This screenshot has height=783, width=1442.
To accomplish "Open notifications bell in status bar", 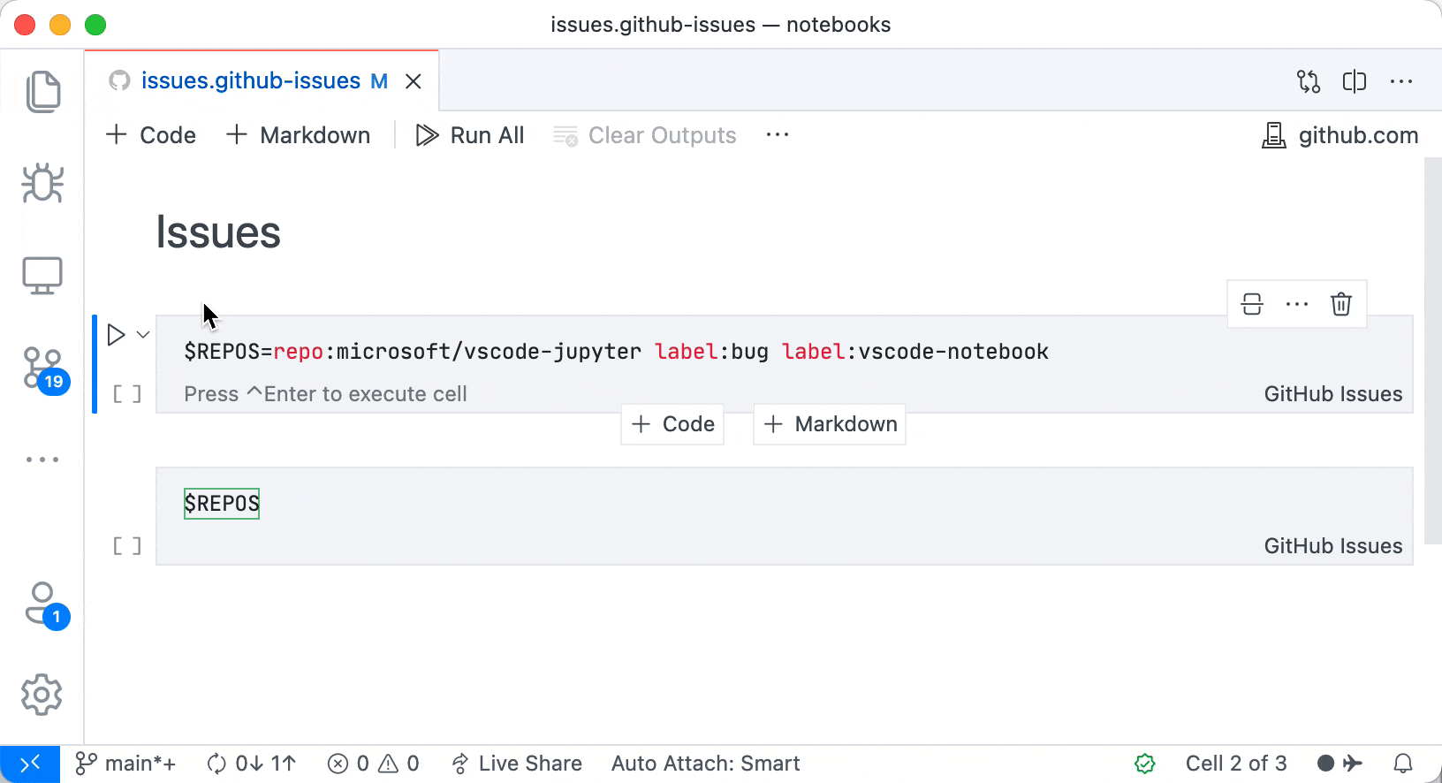I will point(1402,764).
